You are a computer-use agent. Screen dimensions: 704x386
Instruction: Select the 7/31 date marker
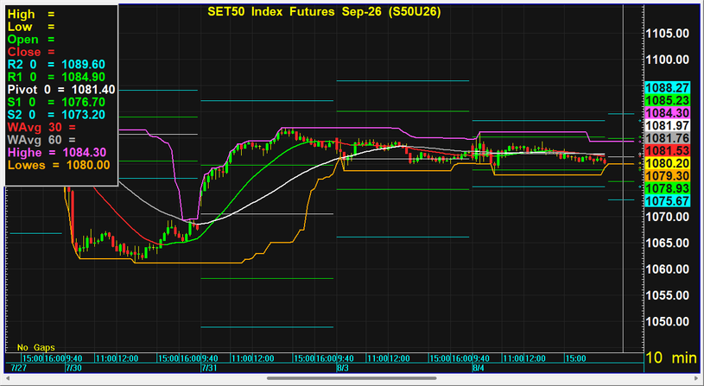coord(209,368)
